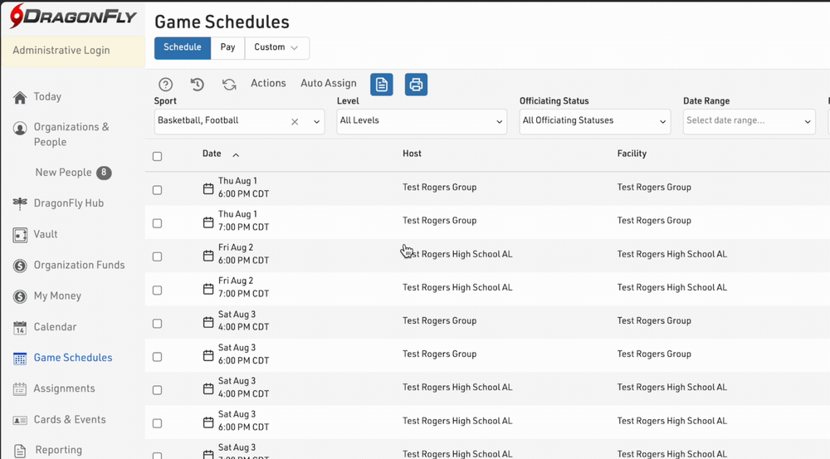830x459 pixels.
Task: Check the Thu Aug 1 7:00 PM game row
Action: (158, 223)
